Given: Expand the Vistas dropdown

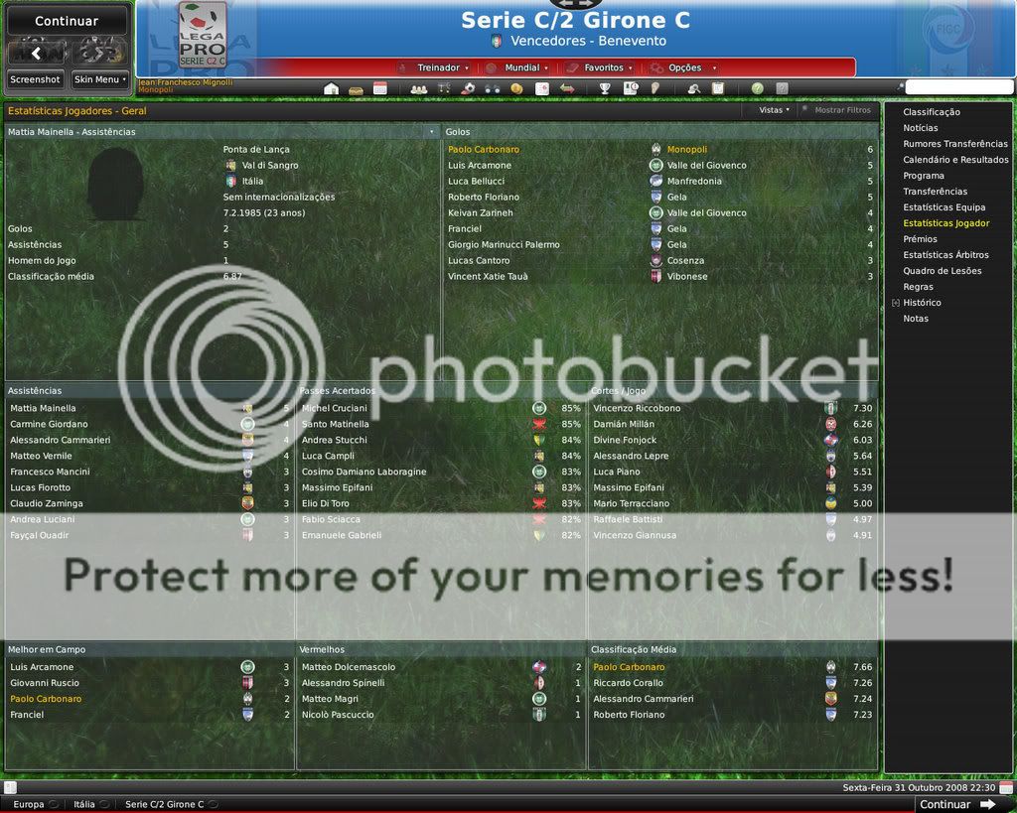Looking at the screenshot, I should pos(774,110).
